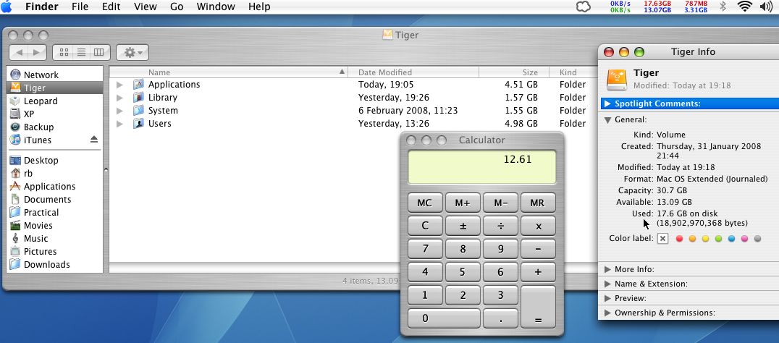779x343 pixels.
Task: Go back in Finder toolbar
Action: tap(19, 52)
